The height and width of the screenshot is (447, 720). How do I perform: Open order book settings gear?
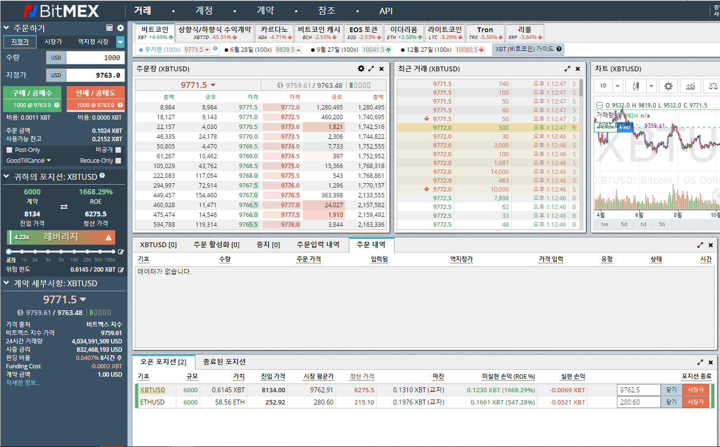(361, 69)
